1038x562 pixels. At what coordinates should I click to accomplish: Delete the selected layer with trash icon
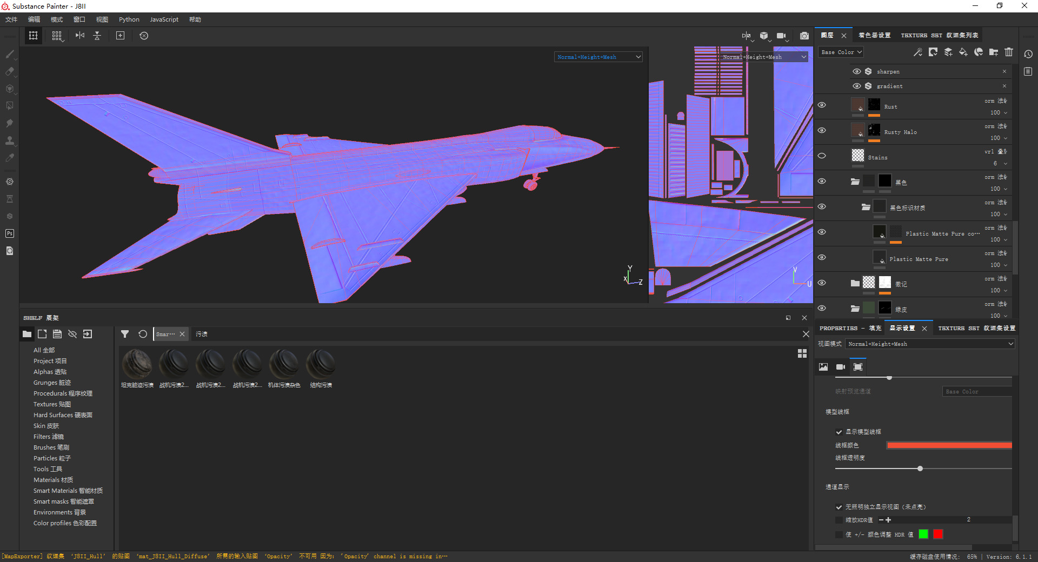tap(1009, 52)
